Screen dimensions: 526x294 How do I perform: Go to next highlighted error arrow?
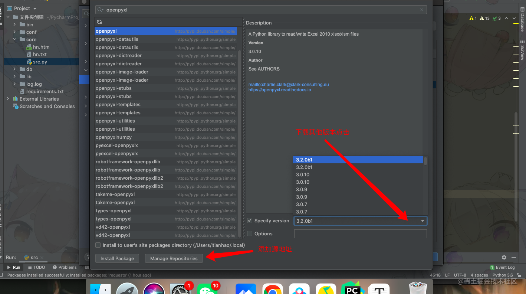point(514,18)
